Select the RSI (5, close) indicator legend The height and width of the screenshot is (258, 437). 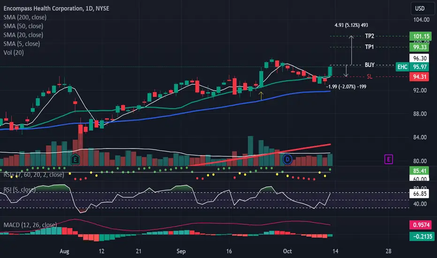(20, 190)
